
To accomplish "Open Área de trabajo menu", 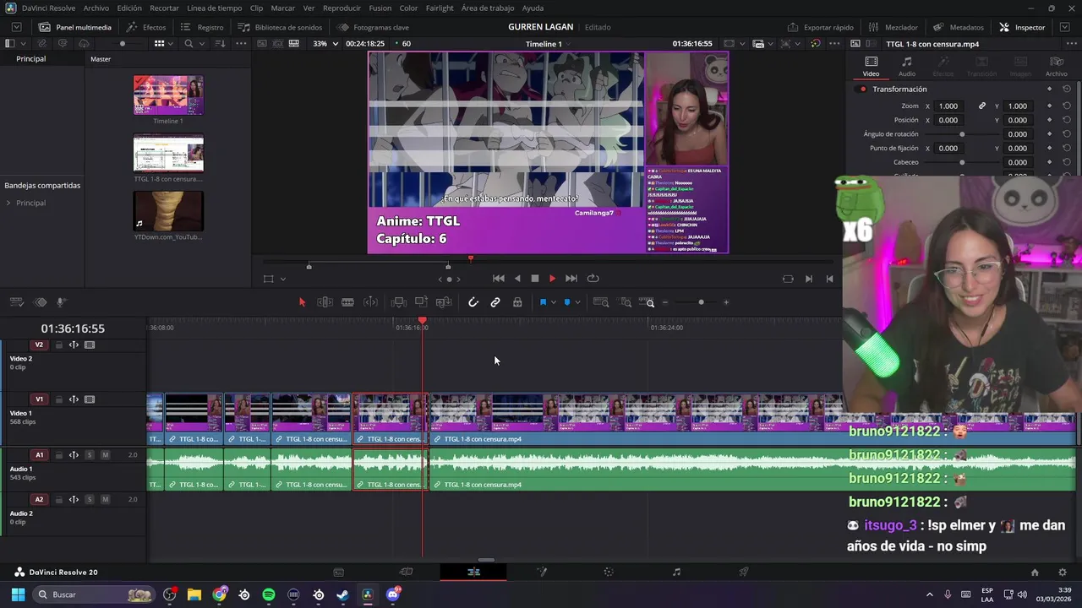I will click(488, 8).
